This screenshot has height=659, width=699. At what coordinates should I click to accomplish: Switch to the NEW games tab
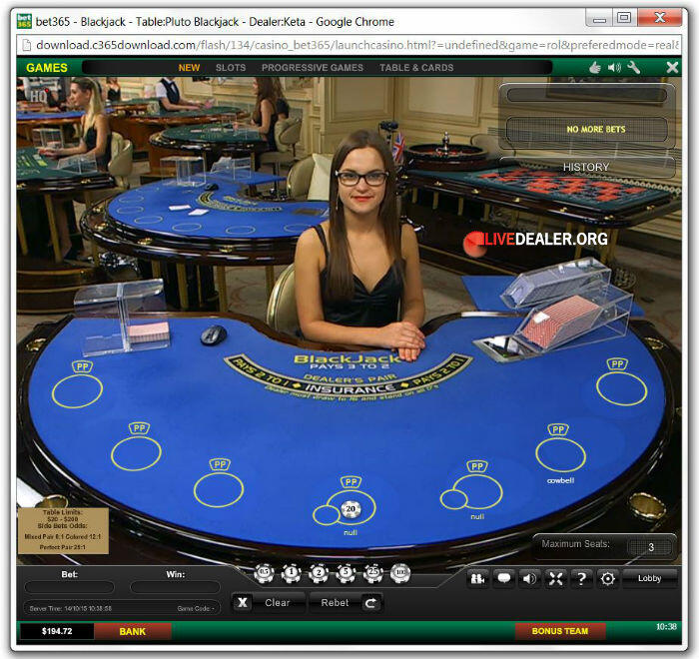(189, 68)
